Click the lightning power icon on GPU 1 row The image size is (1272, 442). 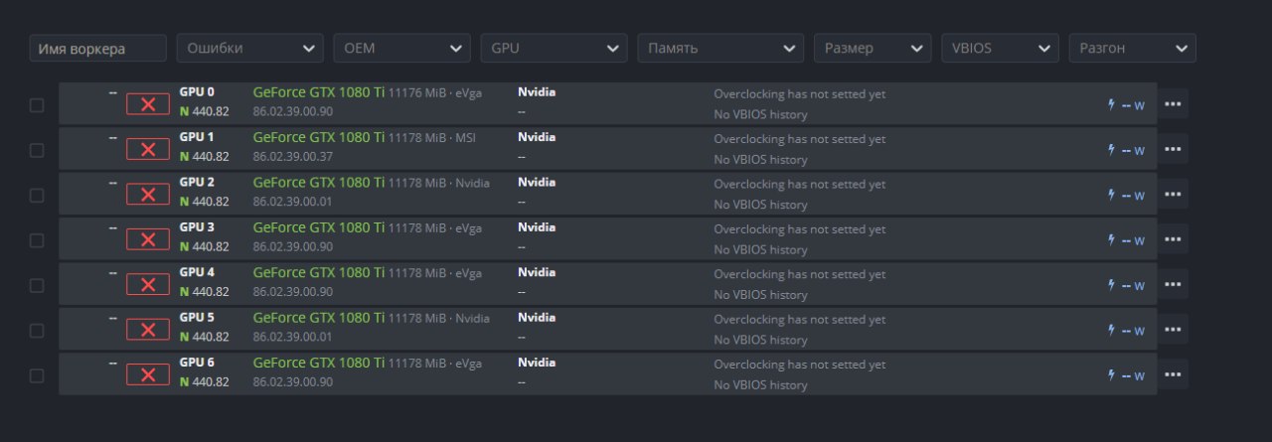pos(1112,149)
